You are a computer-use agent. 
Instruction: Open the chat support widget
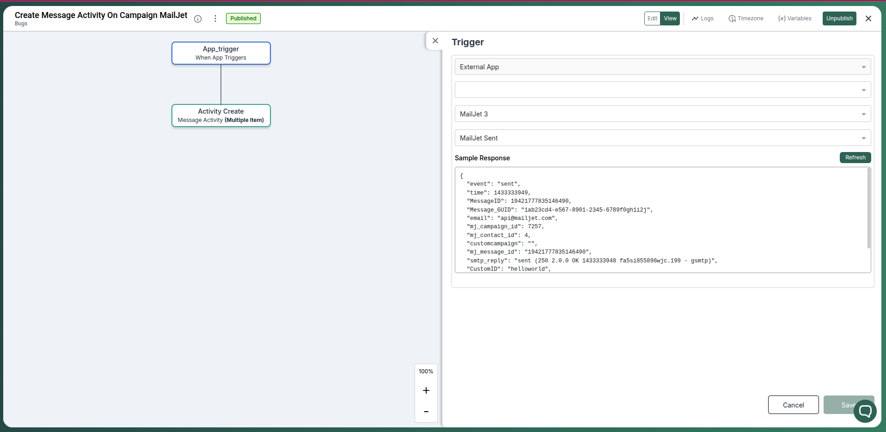[865, 411]
